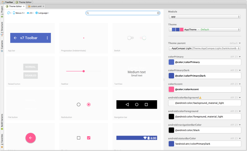Click the @android:color/black value field

[205, 130]
